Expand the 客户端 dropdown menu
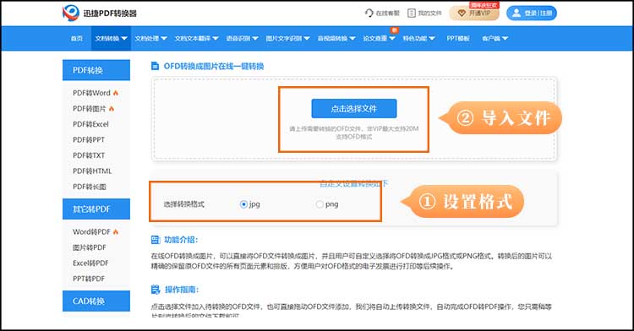 coord(495,38)
